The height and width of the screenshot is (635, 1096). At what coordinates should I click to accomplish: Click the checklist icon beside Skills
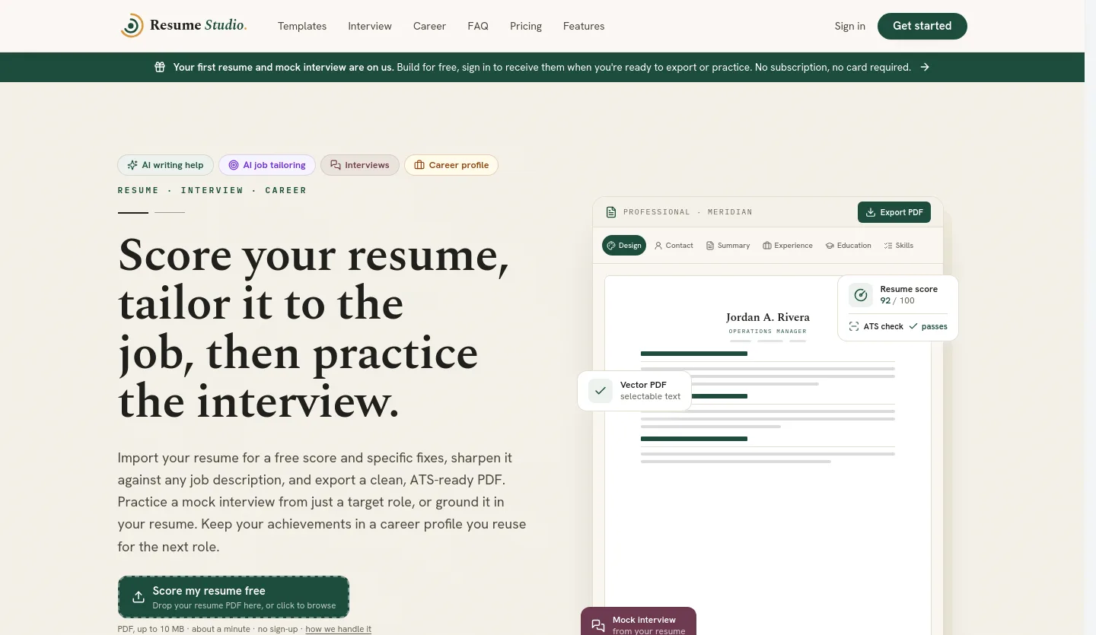[888, 246]
